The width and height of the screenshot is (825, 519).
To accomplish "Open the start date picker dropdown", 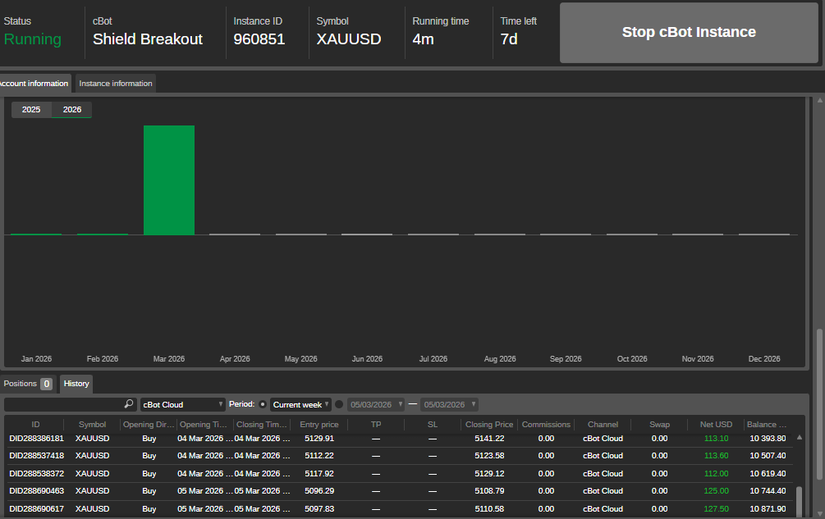I will pyautogui.click(x=376, y=404).
